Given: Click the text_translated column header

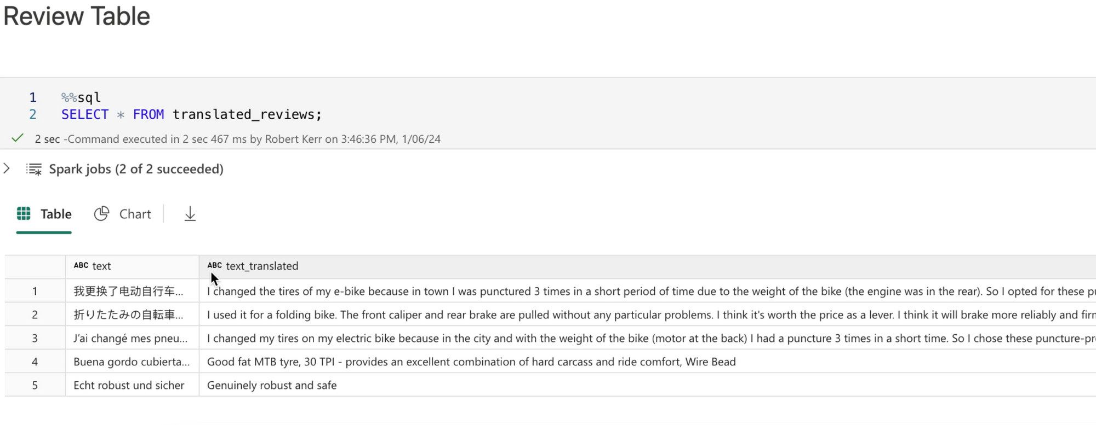Looking at the screenshot, I should point(262,266).
